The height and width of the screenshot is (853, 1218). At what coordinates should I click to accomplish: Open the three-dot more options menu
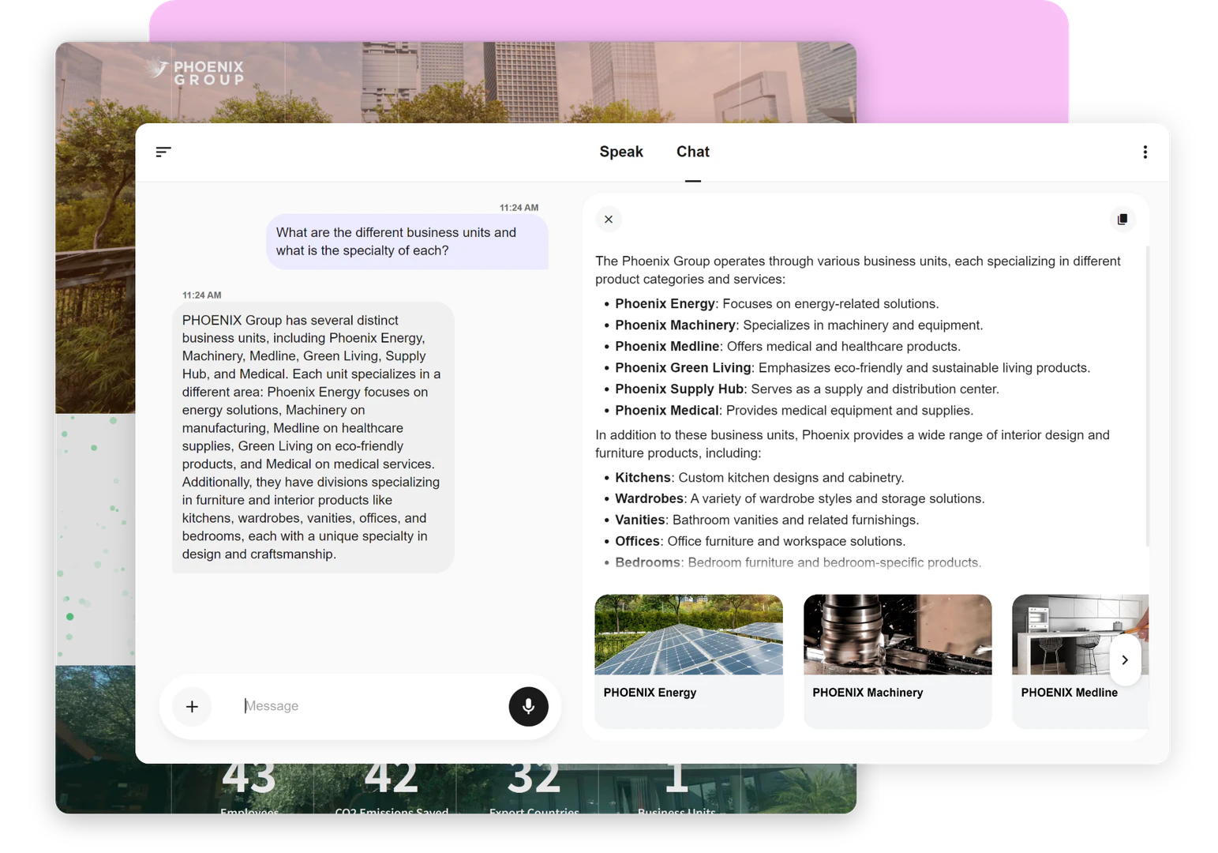[1145, 152]
